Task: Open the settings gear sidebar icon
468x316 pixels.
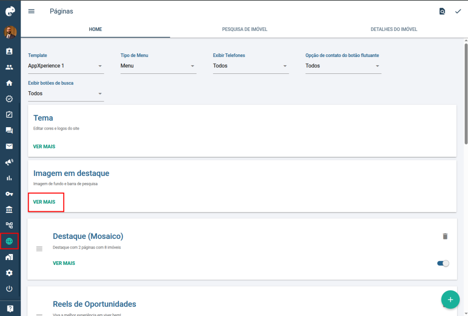Action: 9,273
